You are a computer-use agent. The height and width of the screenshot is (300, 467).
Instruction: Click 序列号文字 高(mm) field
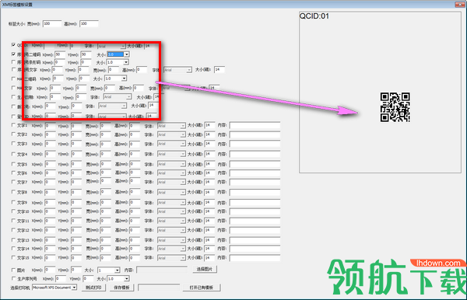[x=142, y=70]
